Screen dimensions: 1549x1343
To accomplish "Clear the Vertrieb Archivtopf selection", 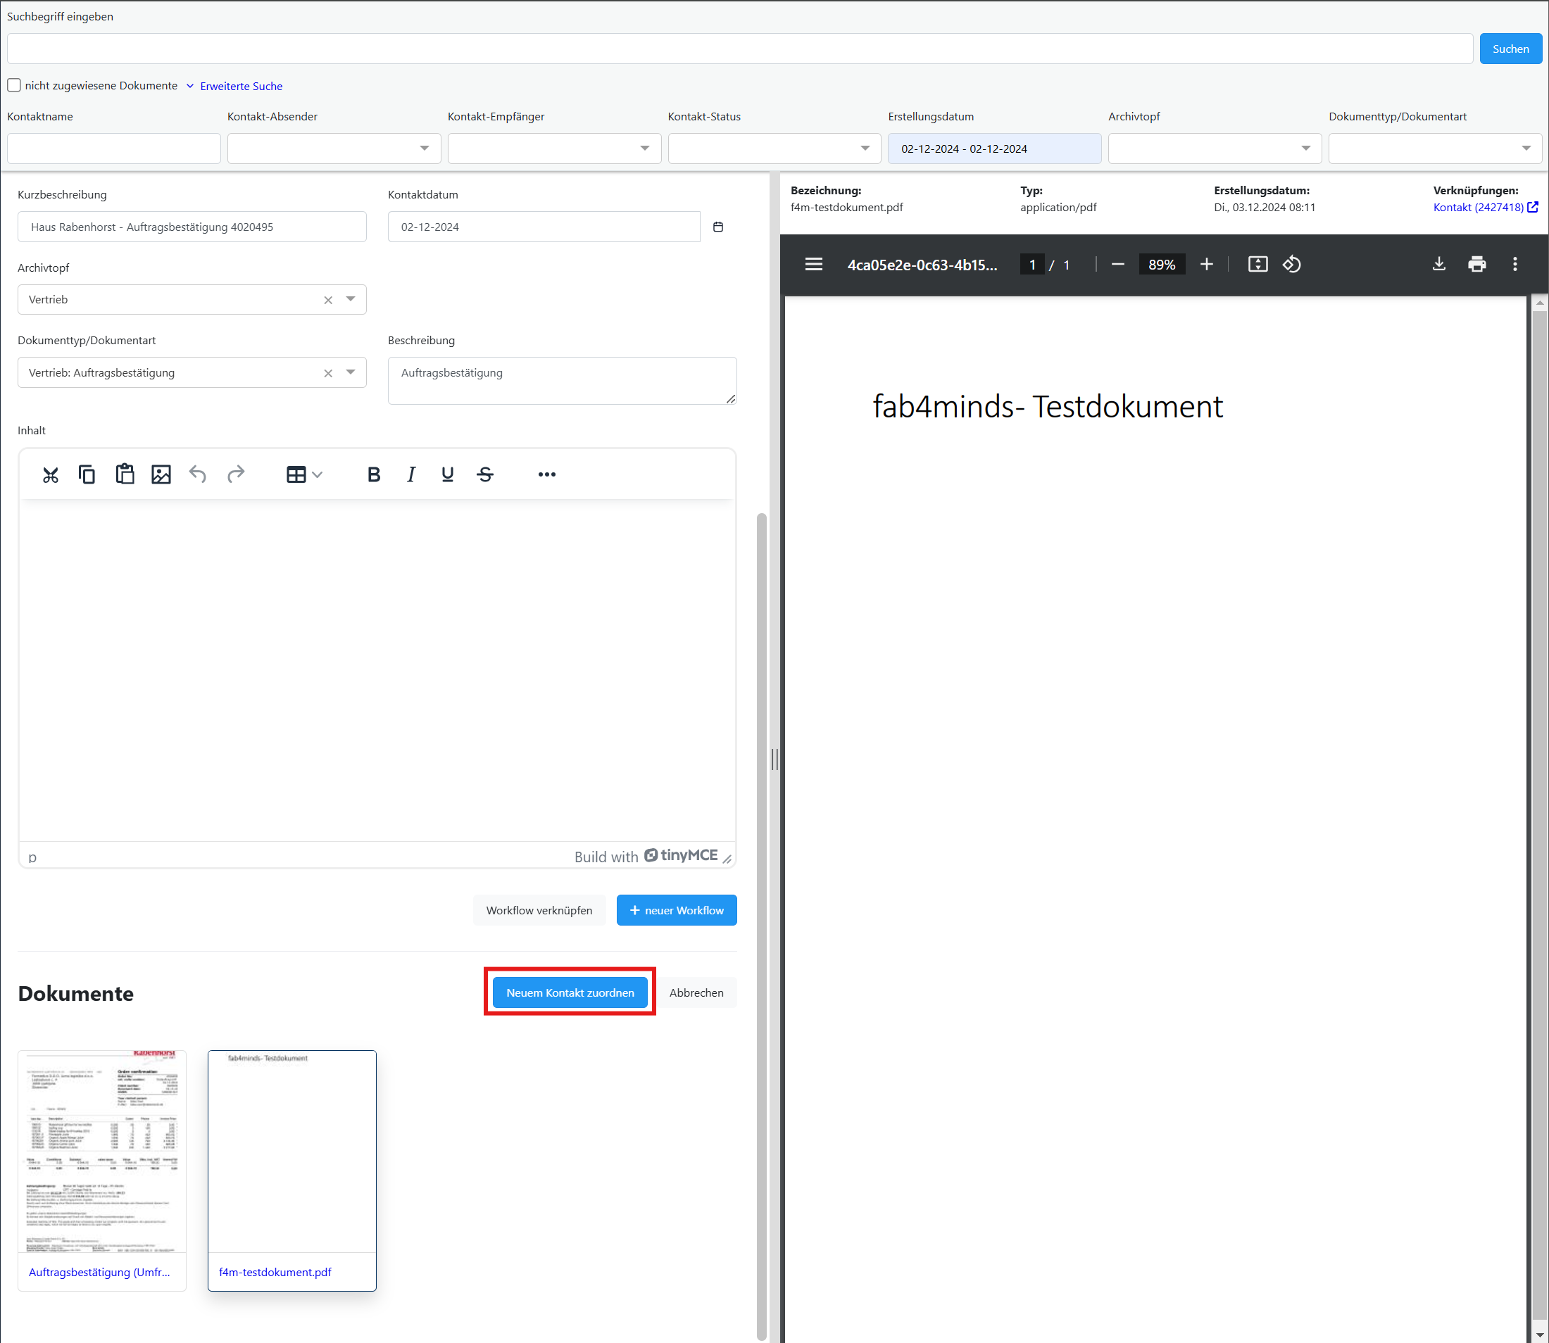I will click(327, 300).
